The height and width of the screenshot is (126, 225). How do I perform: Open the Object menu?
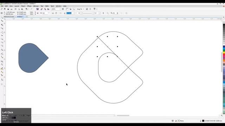point(23,6)
